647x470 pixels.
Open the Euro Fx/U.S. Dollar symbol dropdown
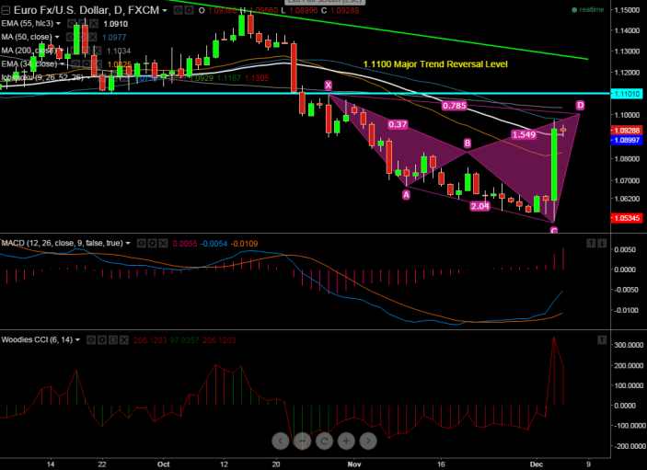[165, 10]
